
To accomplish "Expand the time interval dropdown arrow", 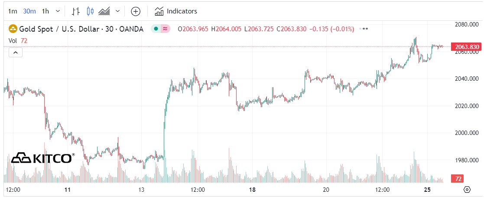I will (x=58, y=11).
